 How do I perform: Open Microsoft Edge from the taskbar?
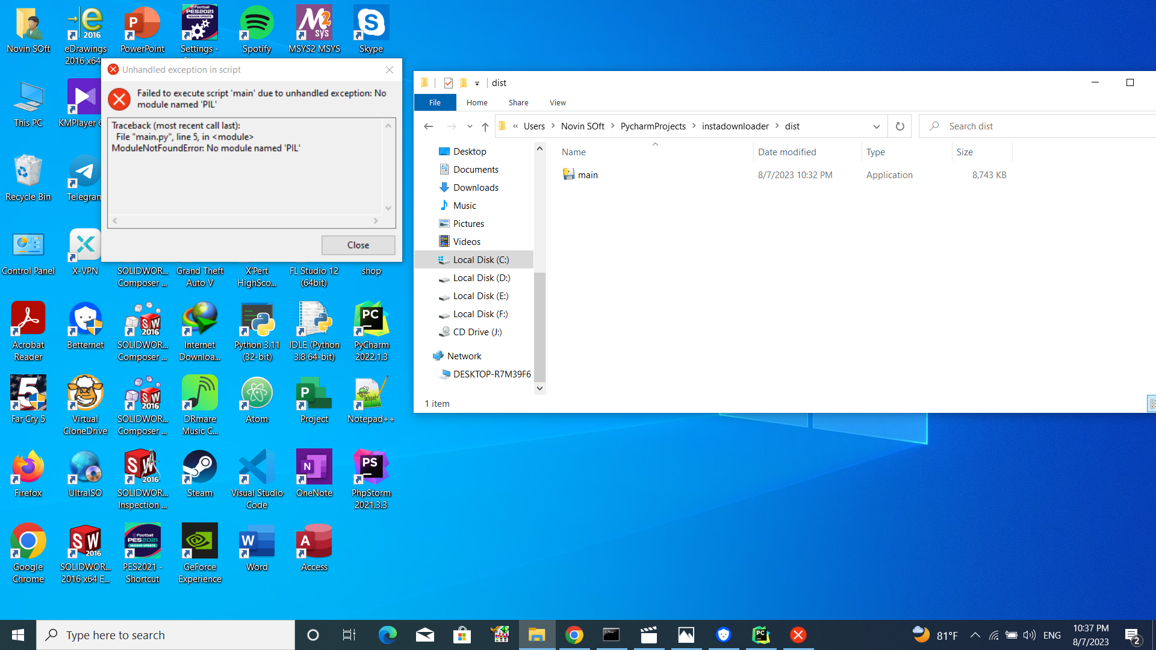pos(388,635)
